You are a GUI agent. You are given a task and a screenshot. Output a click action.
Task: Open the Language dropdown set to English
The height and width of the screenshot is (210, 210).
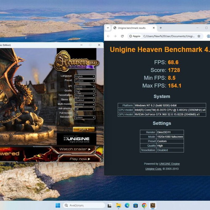click(85, 76)
